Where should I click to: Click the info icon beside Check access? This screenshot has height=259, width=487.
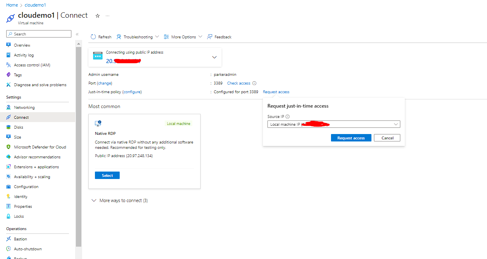(x=254, y=83)
